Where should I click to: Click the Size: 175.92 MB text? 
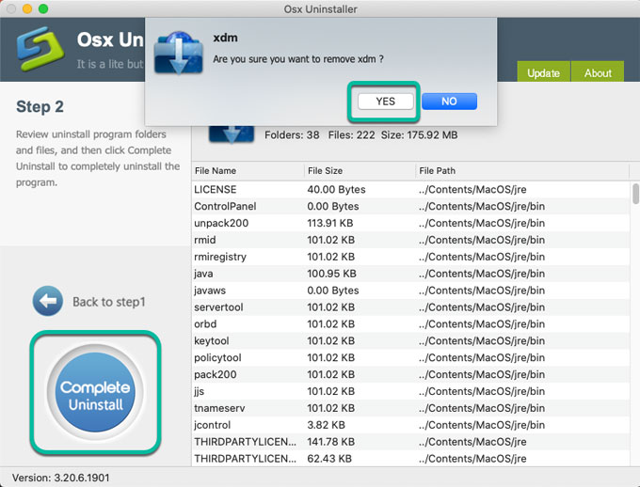point(419,135)
